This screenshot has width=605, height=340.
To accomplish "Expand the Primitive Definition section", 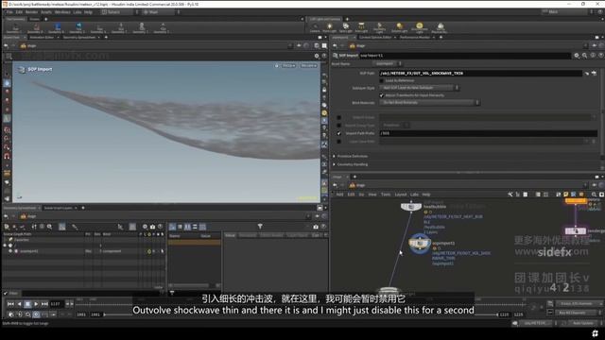I will pos(351,156).
